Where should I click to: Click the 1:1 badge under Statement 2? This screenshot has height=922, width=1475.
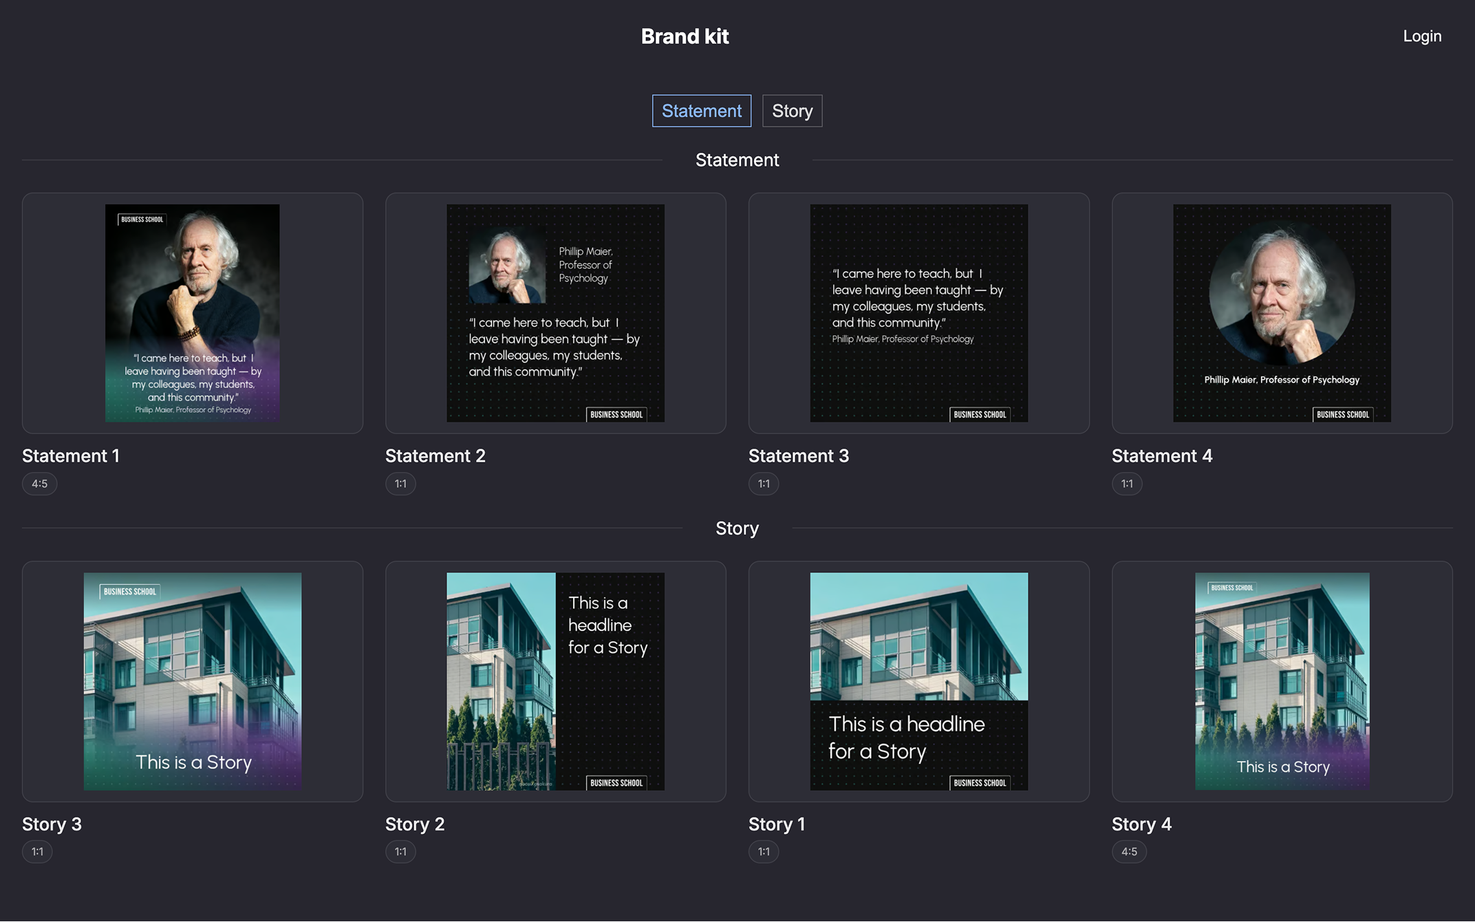tap(400, 484)
